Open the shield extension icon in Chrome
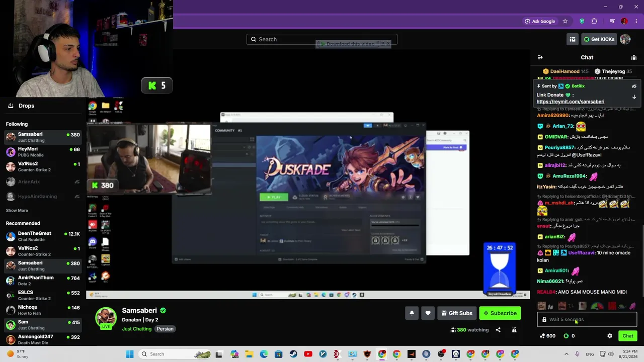Screen dimensions: 644x362 coord(582,21)
